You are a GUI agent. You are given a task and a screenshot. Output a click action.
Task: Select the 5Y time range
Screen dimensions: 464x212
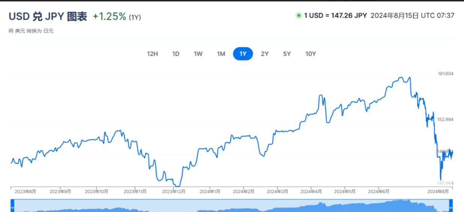[x=287, y=54]
